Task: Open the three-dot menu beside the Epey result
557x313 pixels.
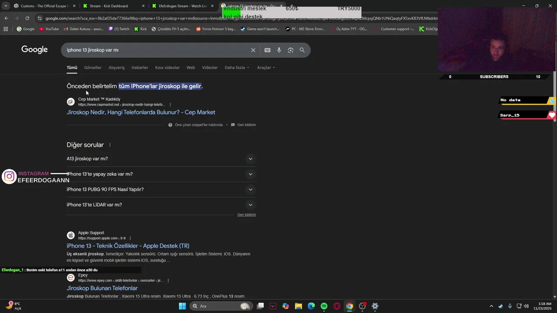Action: point(168,281)
